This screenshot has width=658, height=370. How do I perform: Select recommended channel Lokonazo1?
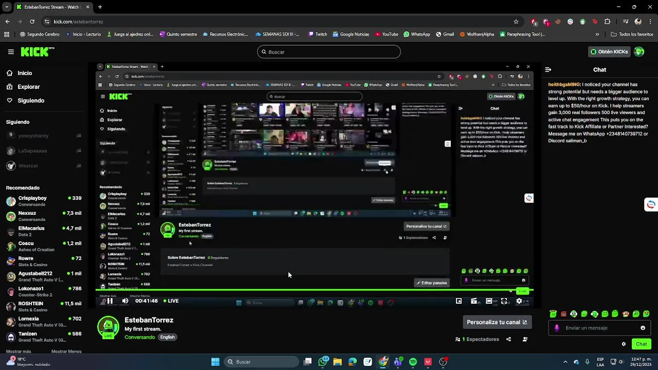click(x=44, y=291)
